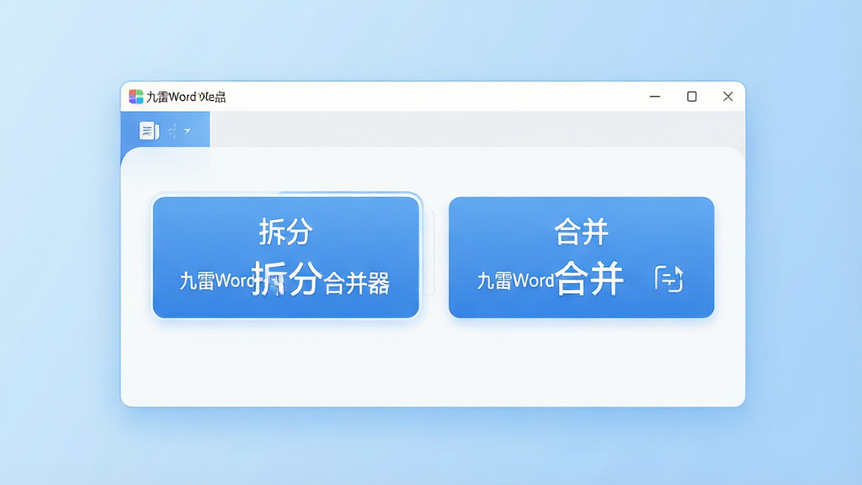Maximize the 九雷Word window
This screenshot has width=862, height=485.
[x=692, y=96]
